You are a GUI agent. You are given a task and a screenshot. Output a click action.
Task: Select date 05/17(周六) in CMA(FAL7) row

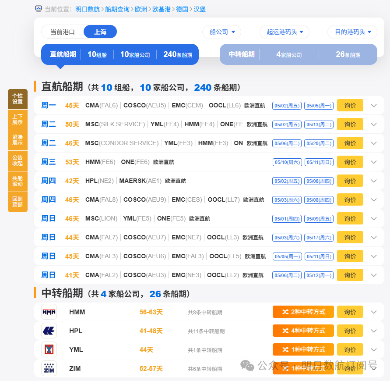[319, 238]
